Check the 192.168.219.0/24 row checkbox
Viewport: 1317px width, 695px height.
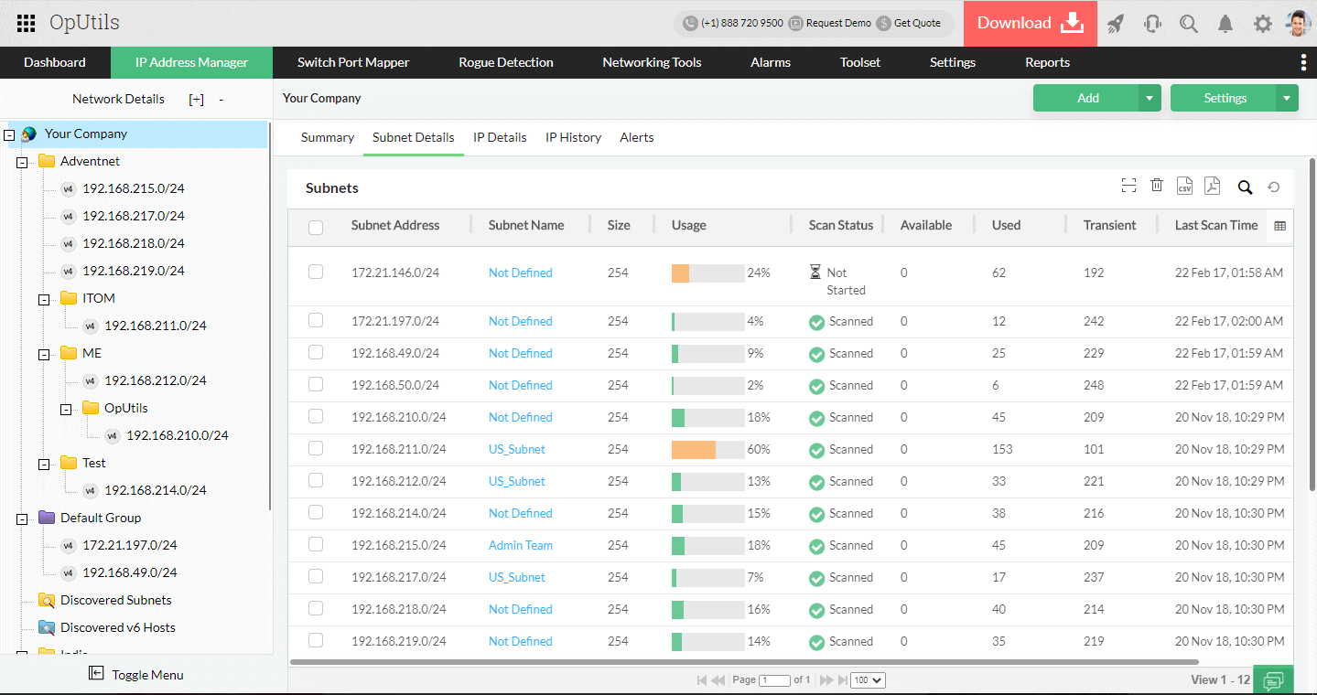click(x=316, y=640)
